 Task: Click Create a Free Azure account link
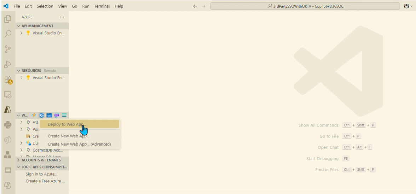pyautogui.click(x=45, y=181)
